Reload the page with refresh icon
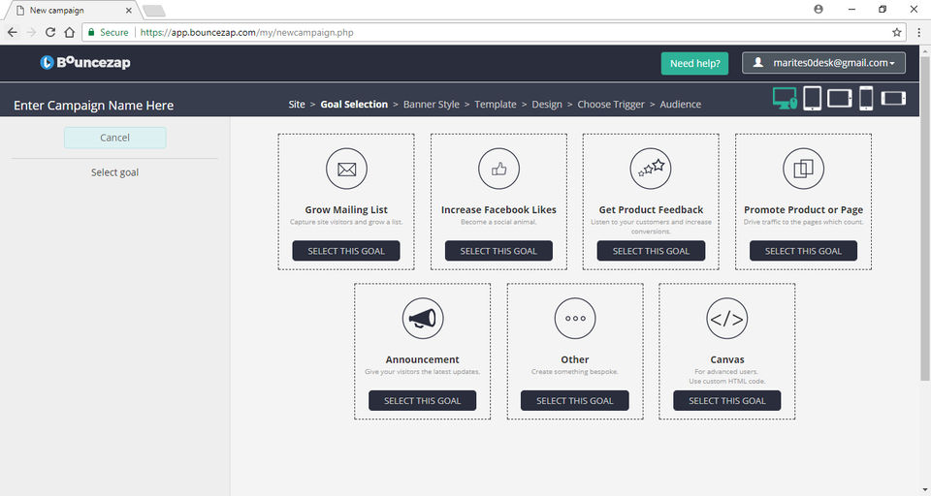Screen dimensions: 931x496 click(x=50, y=33)
